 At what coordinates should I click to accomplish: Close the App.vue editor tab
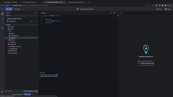48,13
